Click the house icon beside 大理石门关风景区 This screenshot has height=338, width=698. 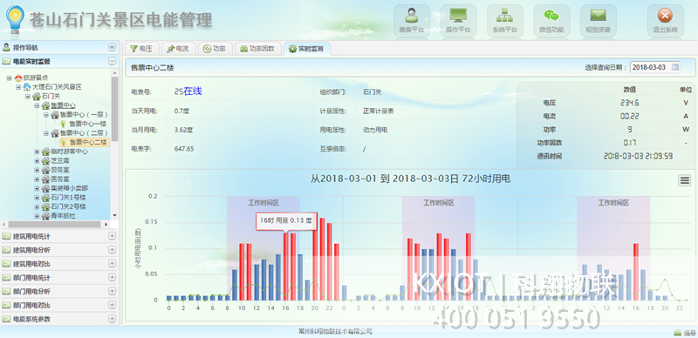(27, 87)
